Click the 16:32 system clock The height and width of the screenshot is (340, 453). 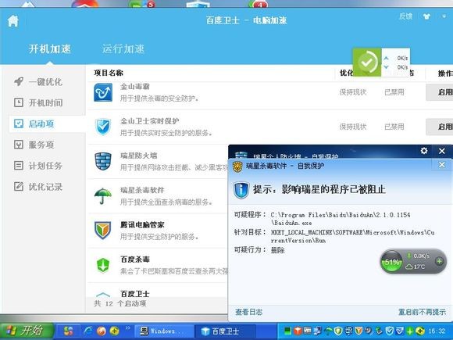[437, 331]
